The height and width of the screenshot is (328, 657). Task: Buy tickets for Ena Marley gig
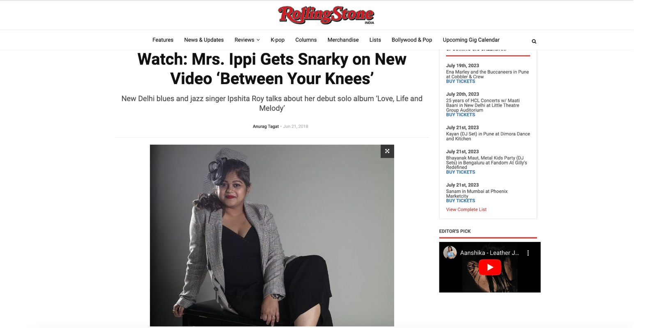(x=460, y=82)
